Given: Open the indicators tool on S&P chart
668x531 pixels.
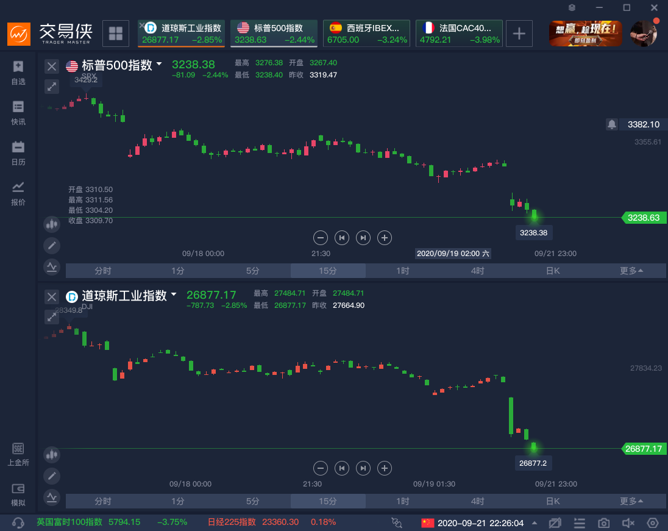Looking at the screenshot, I should 52,266.
